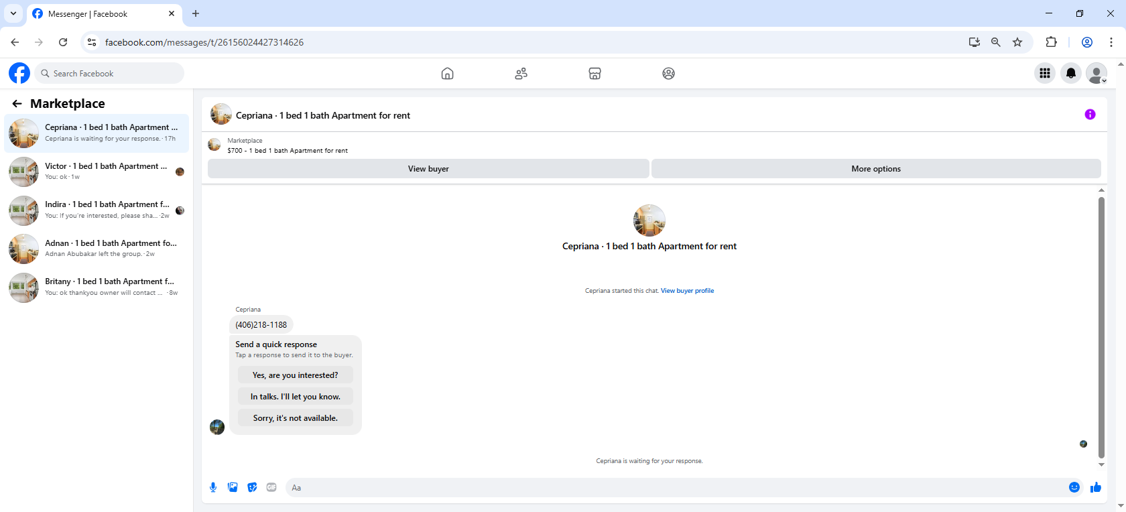Open browser zoom magnifier icon
Viewport: 1126px width, 512px height.
[996, 42]
